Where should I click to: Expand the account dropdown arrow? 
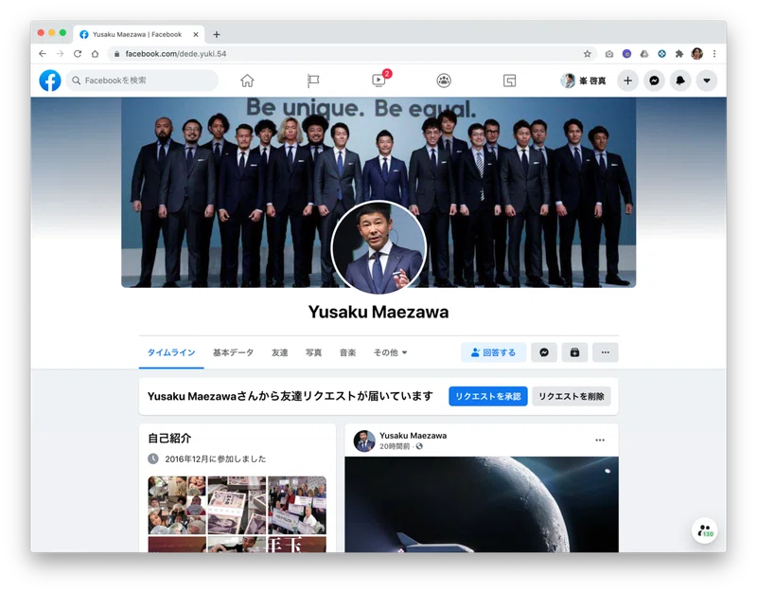[707, 81]
